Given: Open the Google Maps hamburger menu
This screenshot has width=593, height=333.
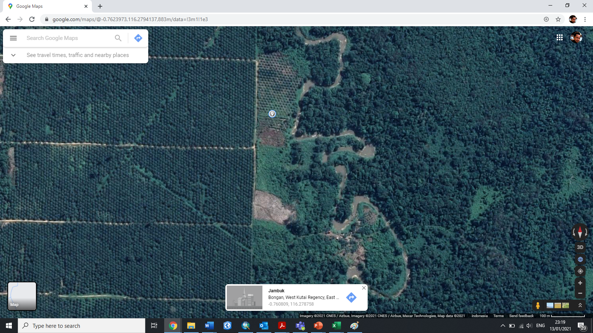Looking at the screenshot, I should coord(13,38).
